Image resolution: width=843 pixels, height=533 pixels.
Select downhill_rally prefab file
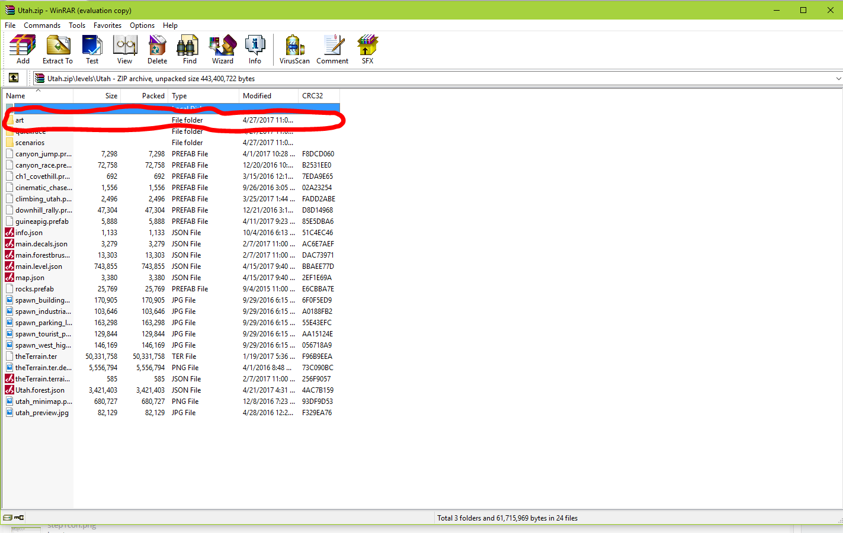click(x=172, y=210)
